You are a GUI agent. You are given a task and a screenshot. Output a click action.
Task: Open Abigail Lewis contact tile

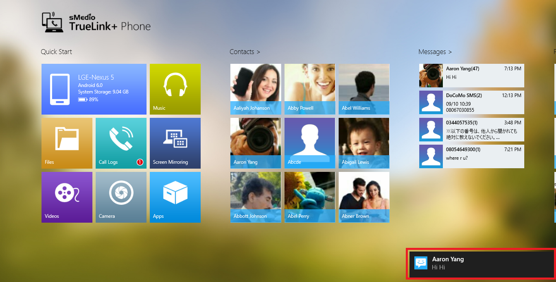[x=364, y=143]
